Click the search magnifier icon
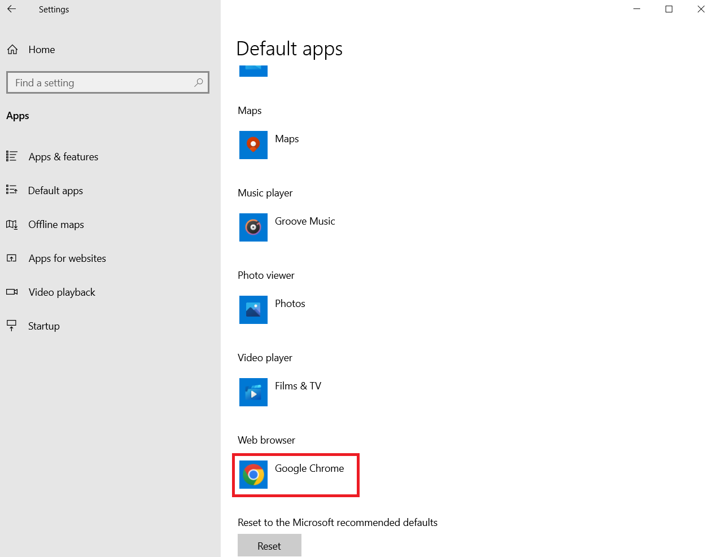The image size is (713, 557). tap(199, 82)
